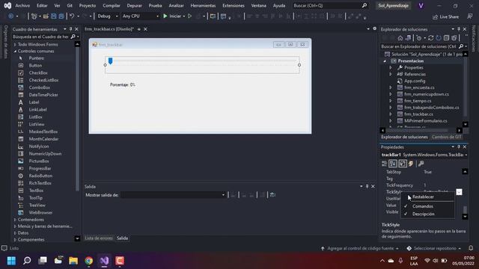Expand Referencias node in solution tree
479x269 pixels.
(x=391, y=74)
